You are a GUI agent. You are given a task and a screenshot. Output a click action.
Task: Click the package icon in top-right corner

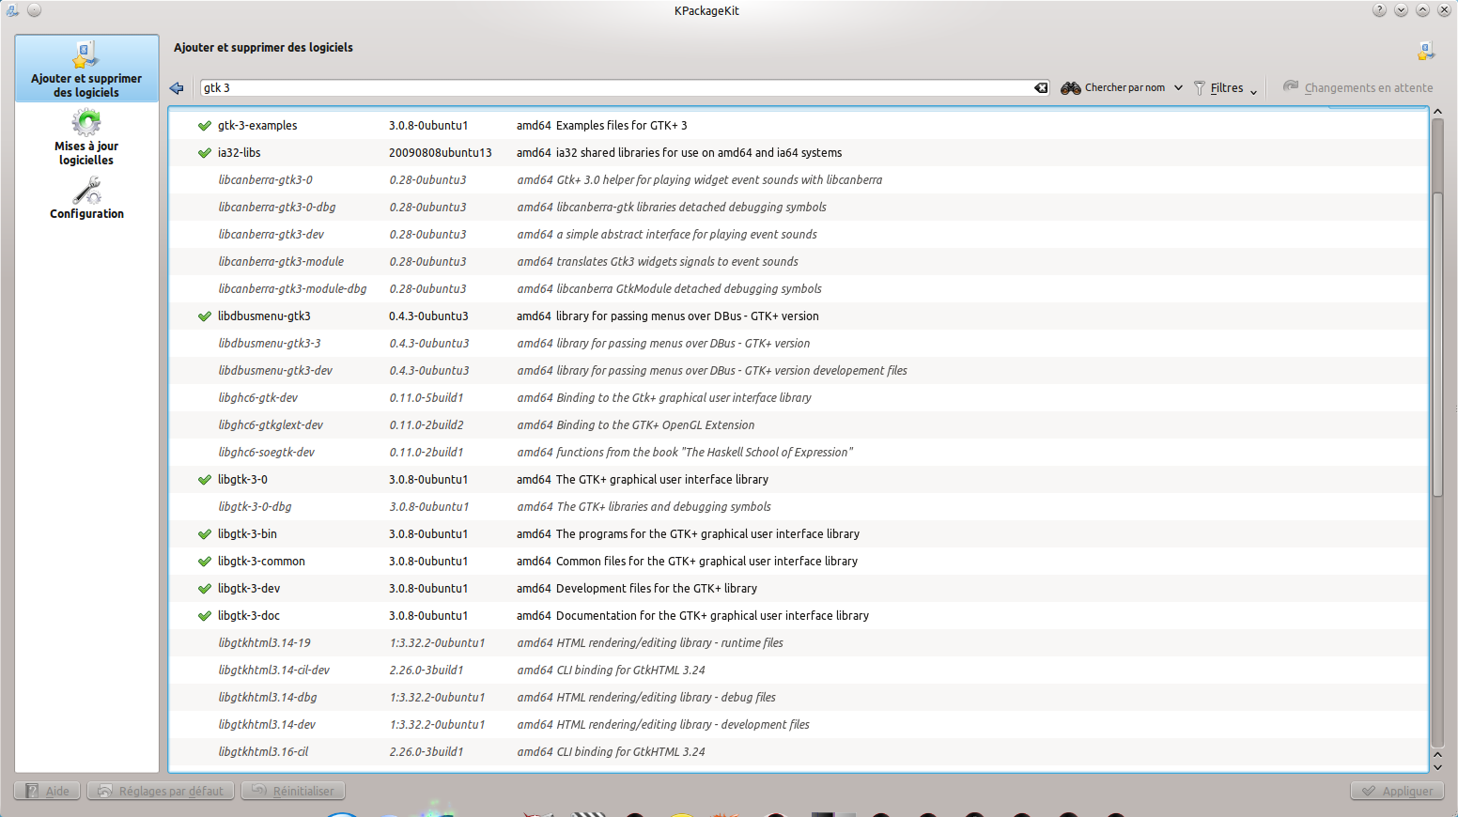[1426, 51]
